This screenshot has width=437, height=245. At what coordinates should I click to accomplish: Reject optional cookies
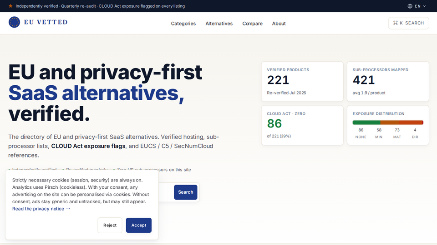(110, 225)
